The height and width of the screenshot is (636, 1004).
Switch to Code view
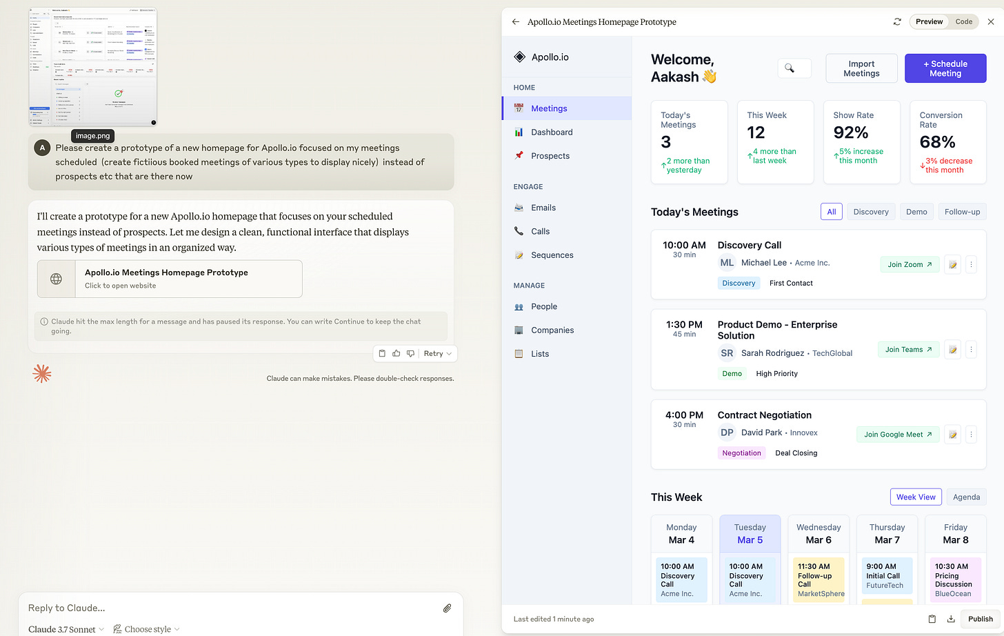coord(963,22)
